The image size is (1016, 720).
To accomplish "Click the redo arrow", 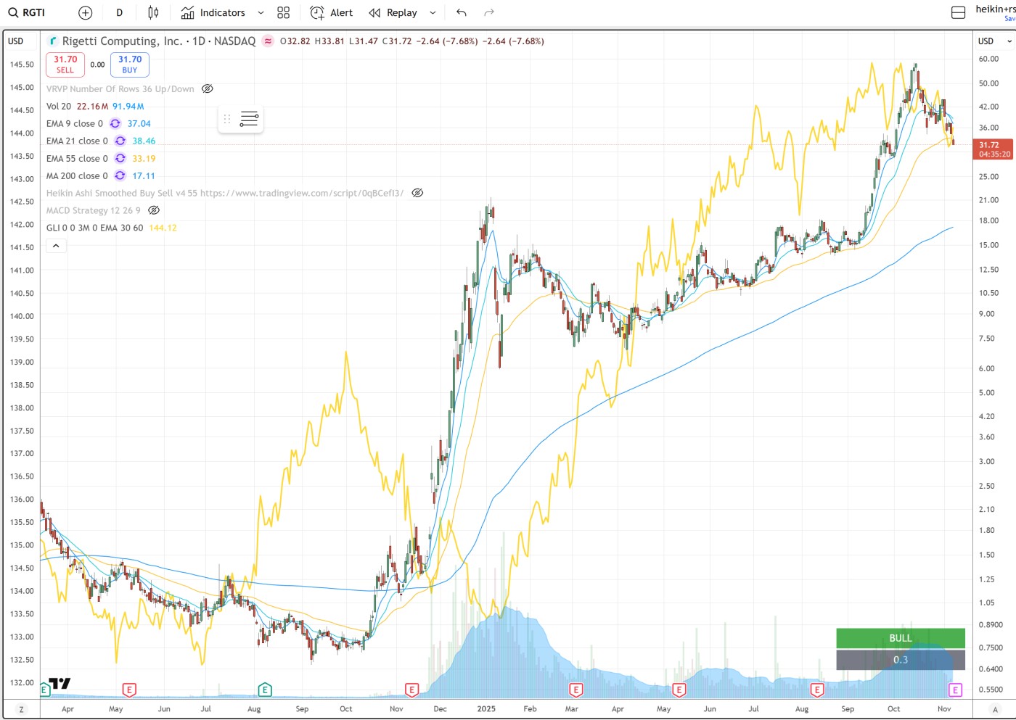I will pyautogui.click(x=489, y=12).
